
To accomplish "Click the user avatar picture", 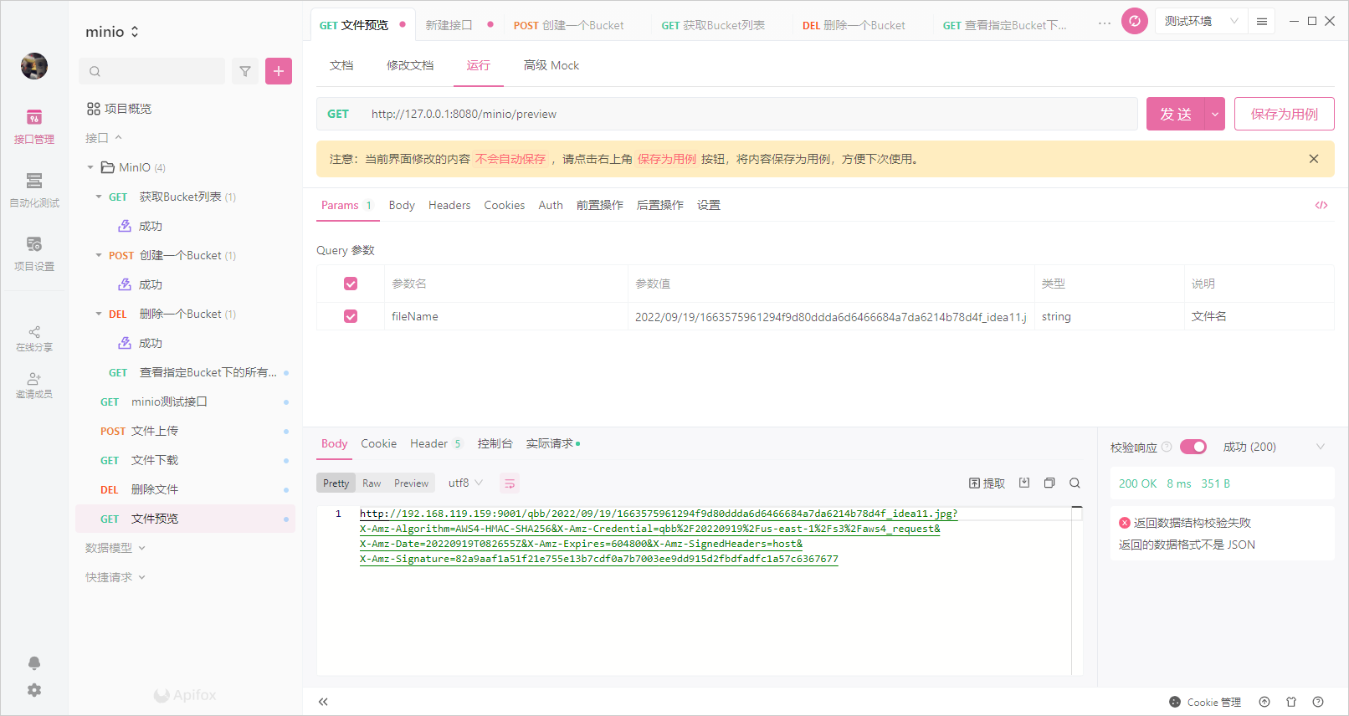I will point(34,66).
